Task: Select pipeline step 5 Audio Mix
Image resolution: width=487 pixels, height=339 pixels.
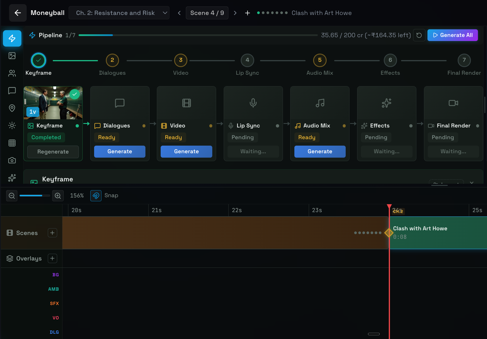Action: click(x=320, y=60)
